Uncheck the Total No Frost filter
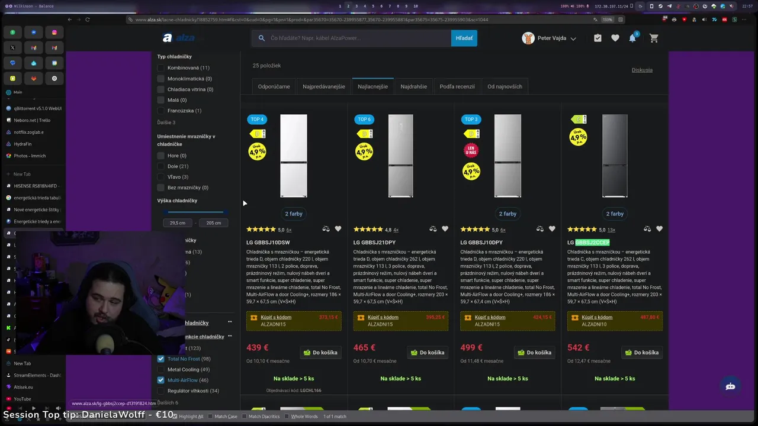 (160, 359)
